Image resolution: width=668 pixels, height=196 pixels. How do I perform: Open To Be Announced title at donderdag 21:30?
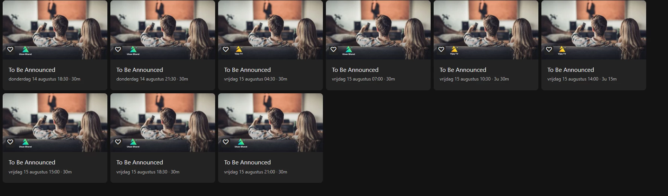(140, 70)
